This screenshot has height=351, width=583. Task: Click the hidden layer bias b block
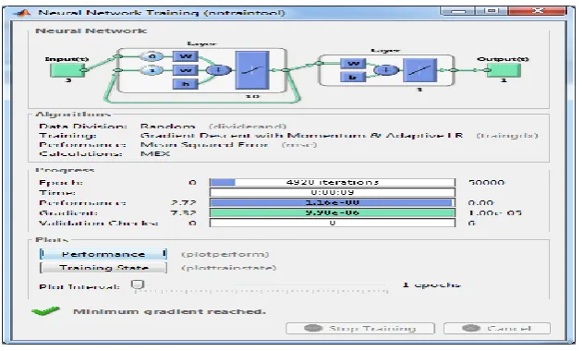pyautogui.click(x=185, y=84)
